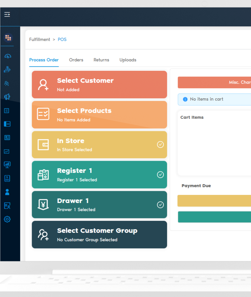
Task: Switch to the Orders tab
Action: coord(76,60)
